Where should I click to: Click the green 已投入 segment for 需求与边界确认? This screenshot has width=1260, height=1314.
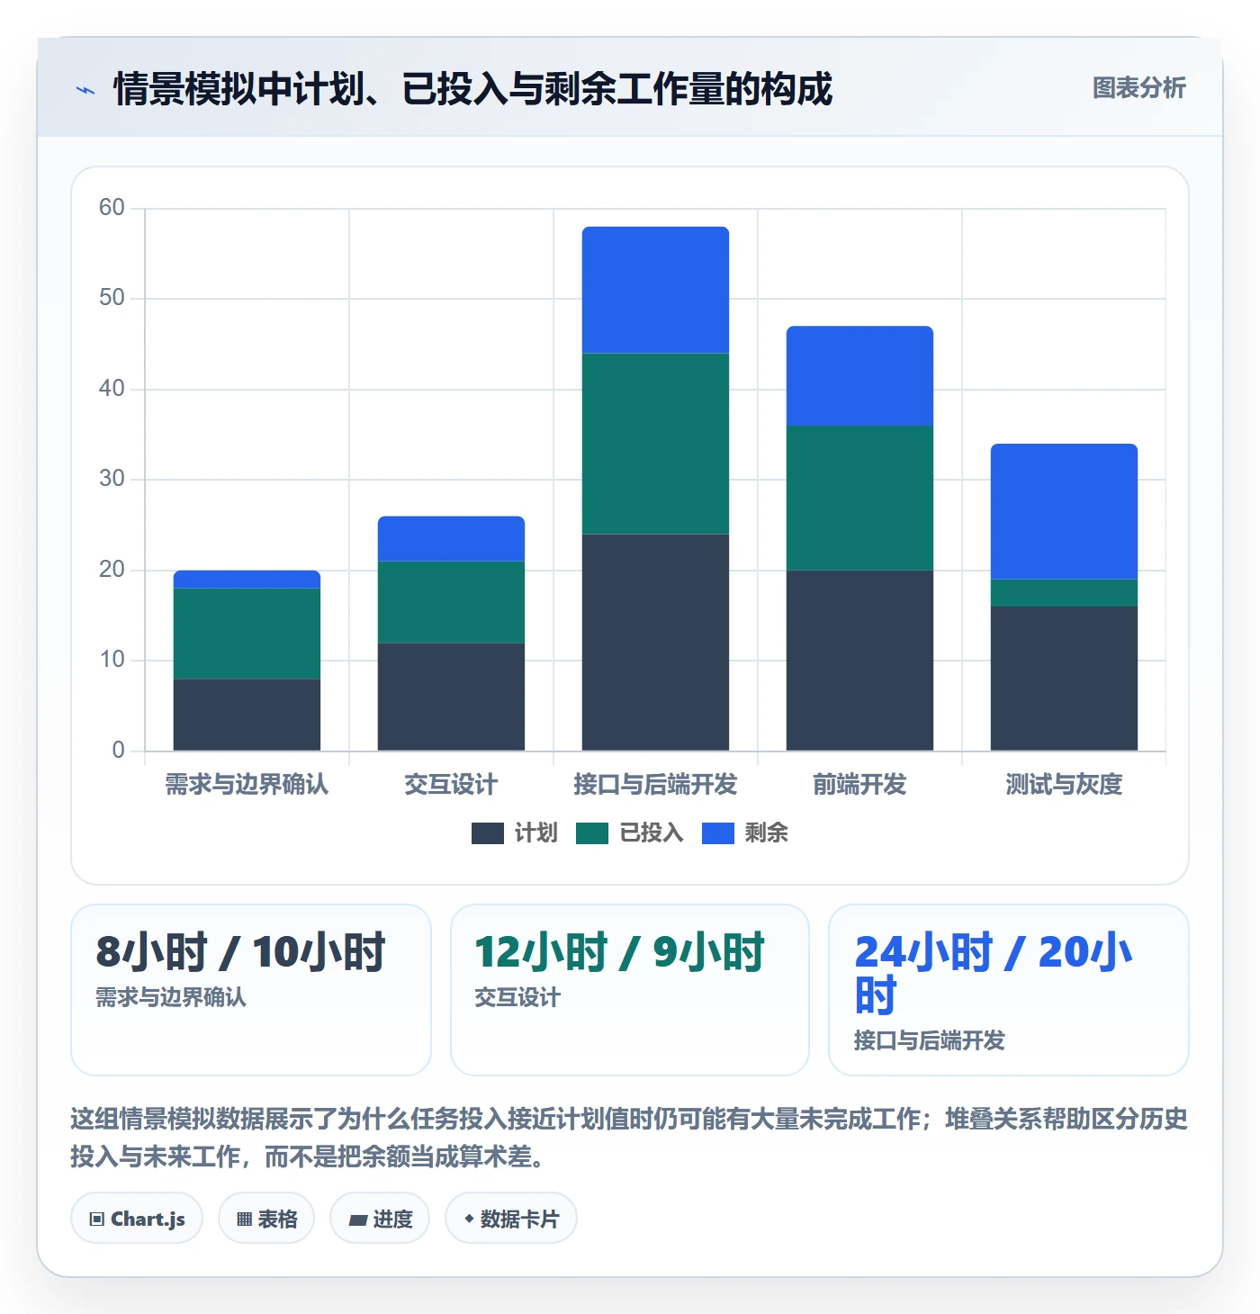click(x=247, y=634)
